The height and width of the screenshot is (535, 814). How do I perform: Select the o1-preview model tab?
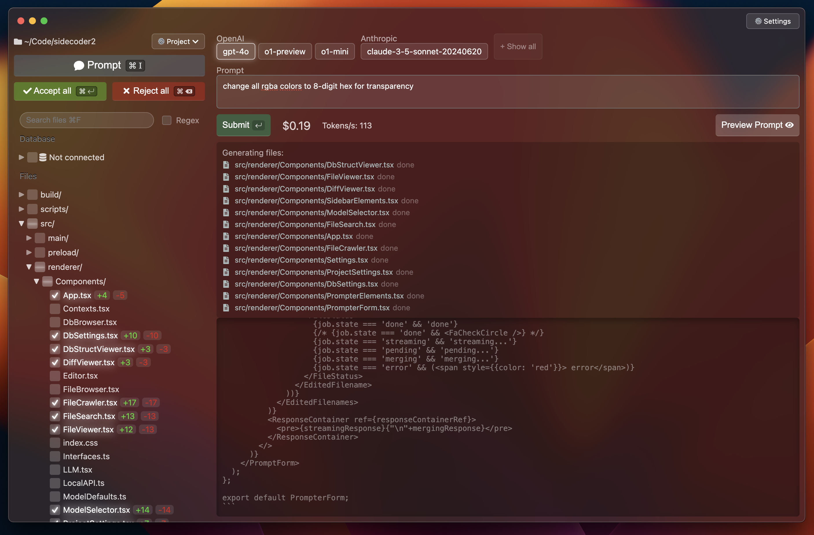tap(285, 51)
